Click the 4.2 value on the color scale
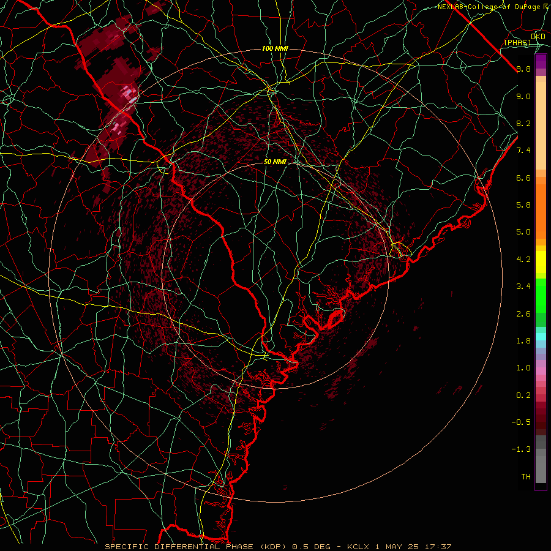Image resolution: width=551 pixels, height=551 pixels. point(523,260)
